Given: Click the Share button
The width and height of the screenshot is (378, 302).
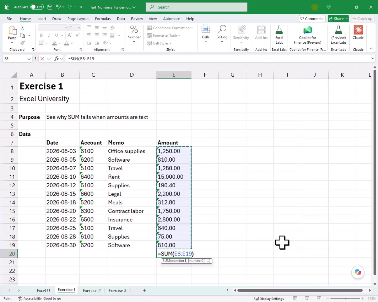Looking at the screenshot, I should point(338,19).
